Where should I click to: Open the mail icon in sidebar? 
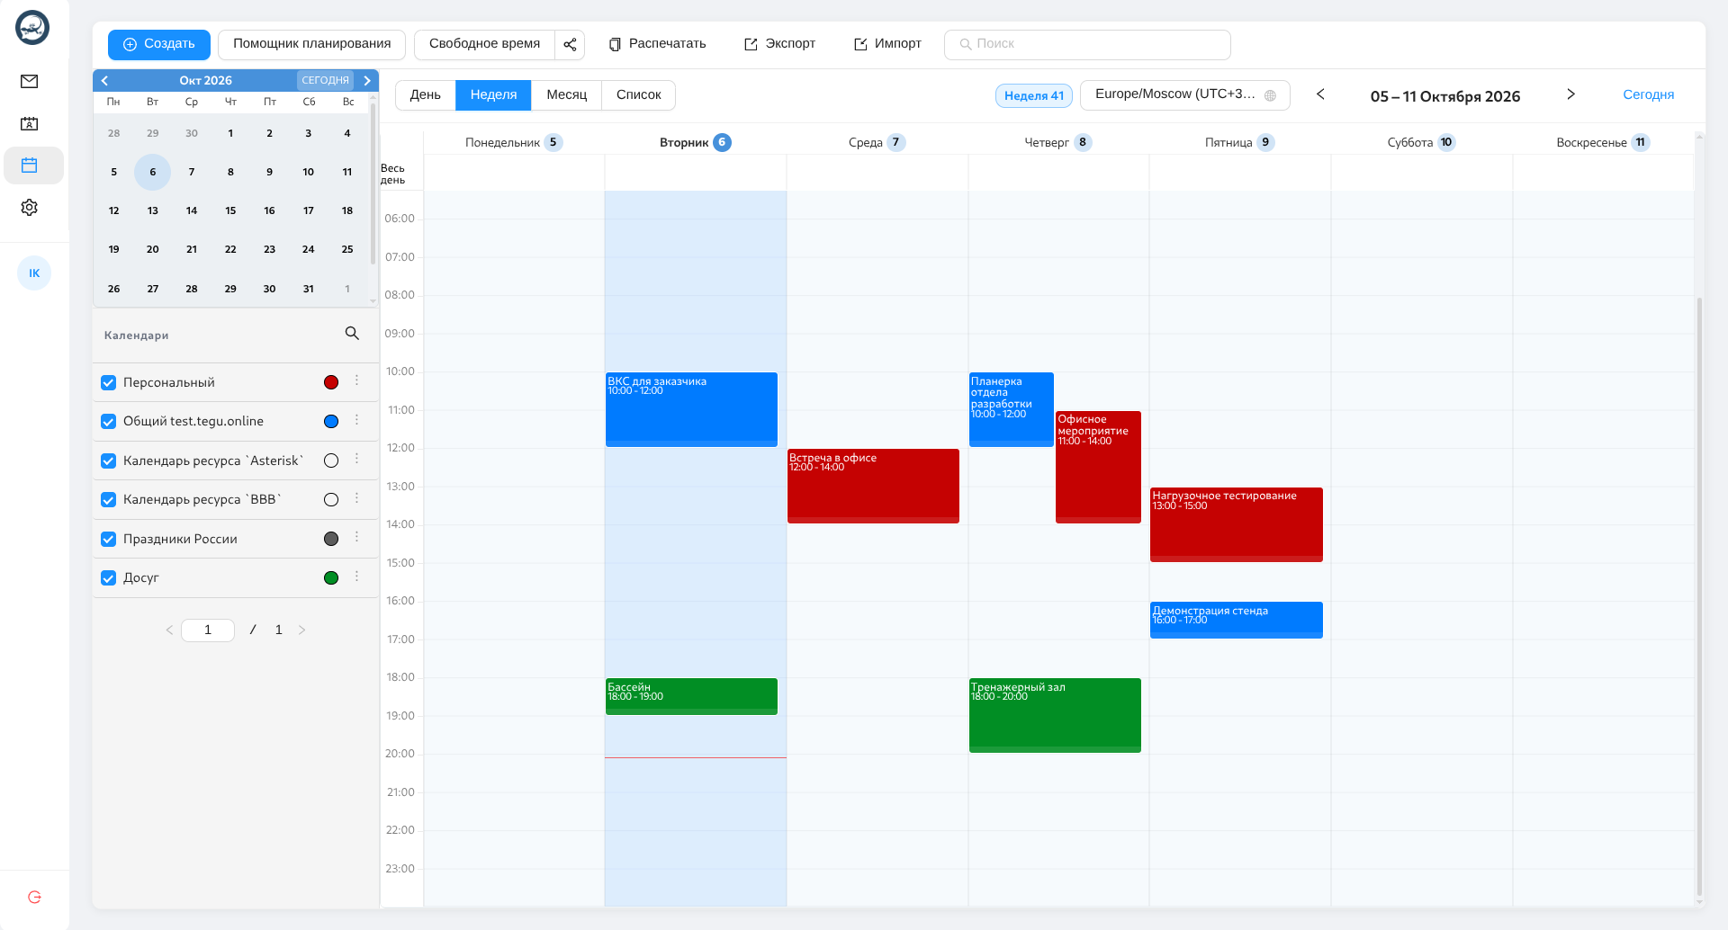(30, 82)
